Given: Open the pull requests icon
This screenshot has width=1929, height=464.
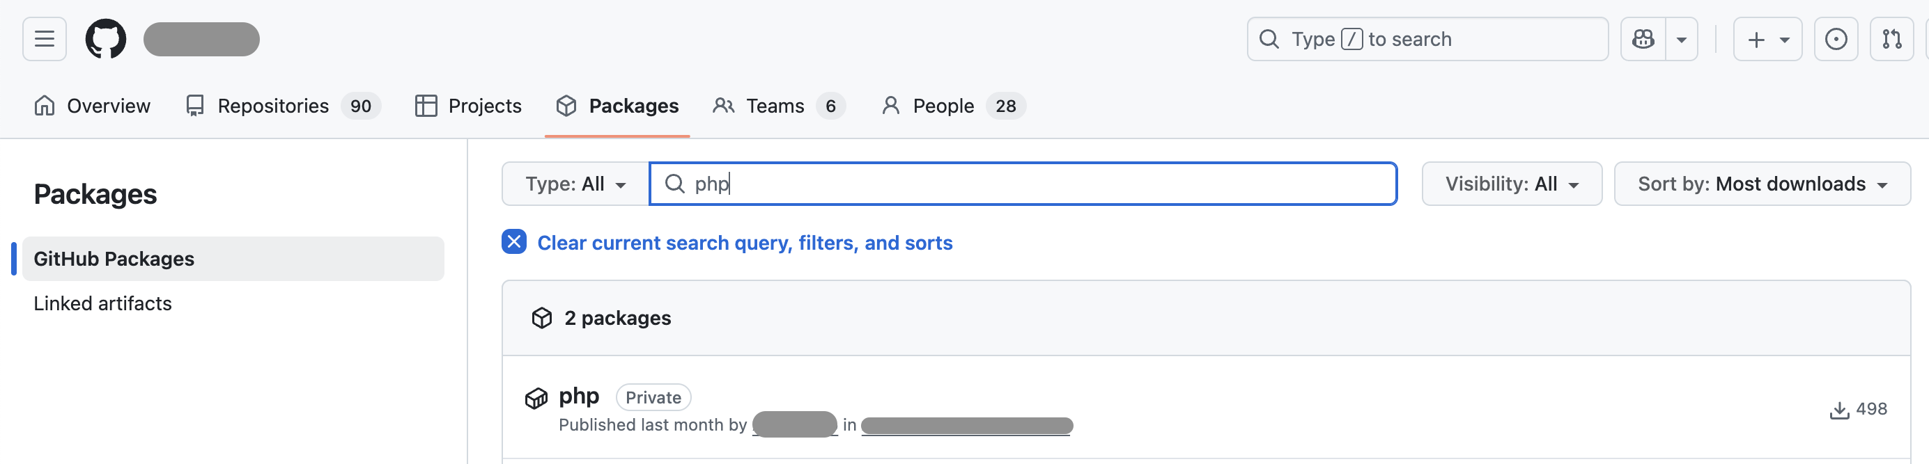Looking at the screenshot, I should pos(1891,39).
